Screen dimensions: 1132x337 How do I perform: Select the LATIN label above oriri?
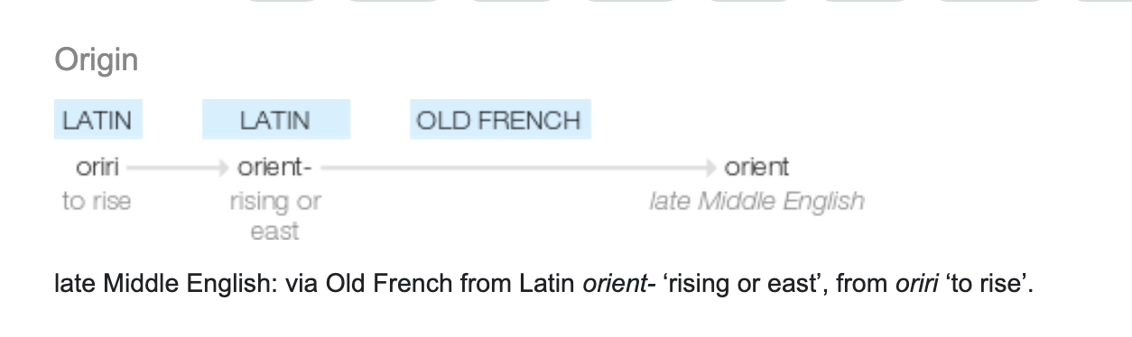(x=97, y=120)
